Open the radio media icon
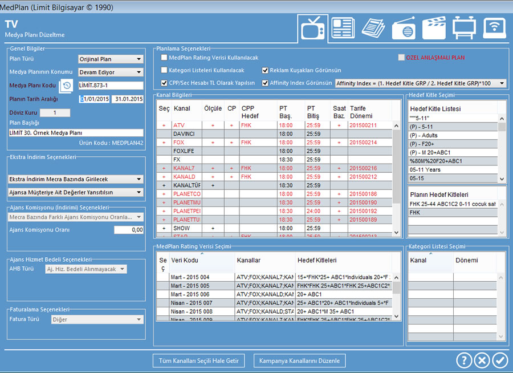This screenshot has width=513, height=373. (x=404, y=28)
